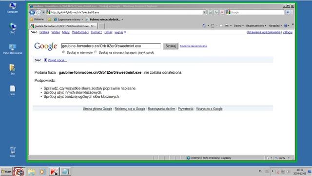Refresh the page with the refresh icon
The width and height of the screenshot is (312, 176).
pyautogui.click(x=216, y=12)
